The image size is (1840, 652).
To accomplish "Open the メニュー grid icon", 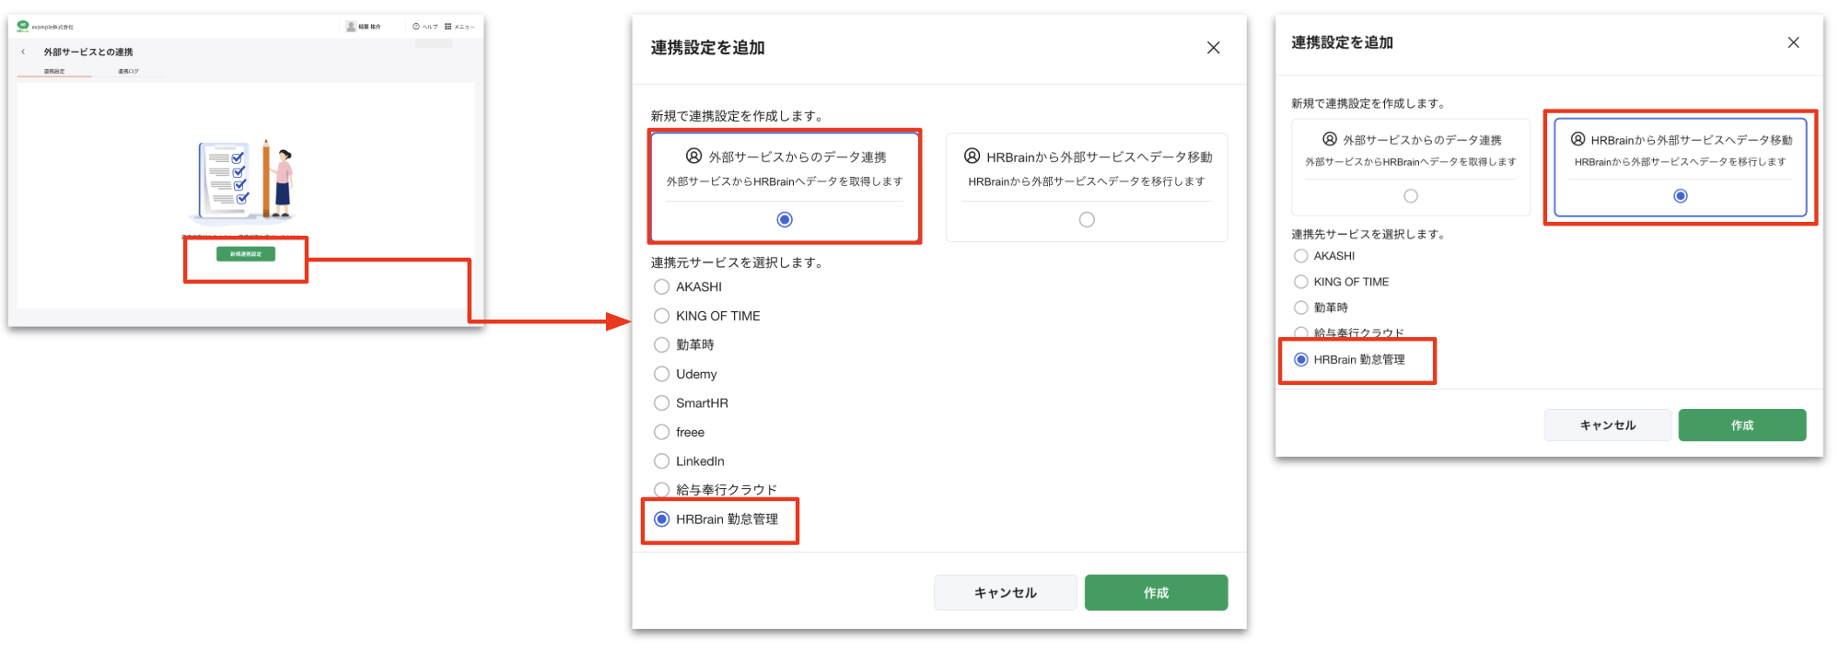I will tap(448, 27).
